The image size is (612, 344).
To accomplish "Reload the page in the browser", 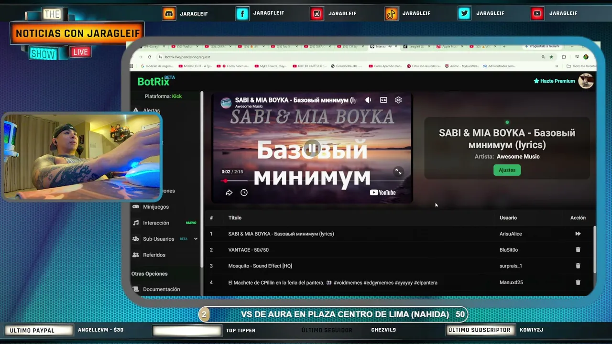I will 150,57.
